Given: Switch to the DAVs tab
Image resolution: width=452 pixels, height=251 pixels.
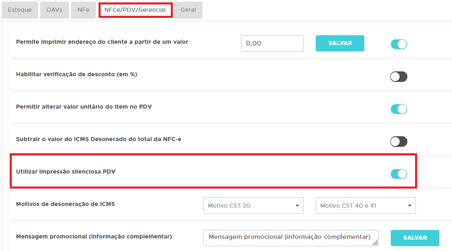Looking at the screenshot, I should pos(54,10).
